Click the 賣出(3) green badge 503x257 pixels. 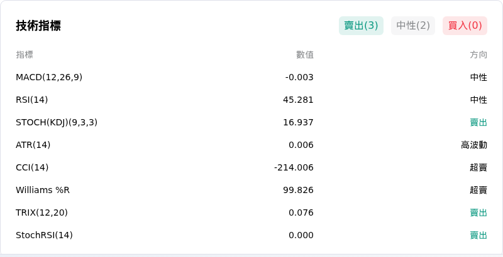pyautogui.click(x=361, y=26)
